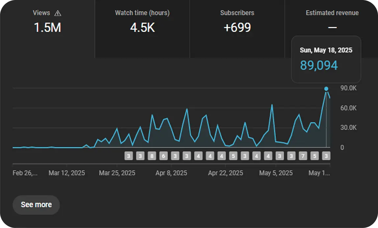This screenshot has width=378, height=228.
Task: Open the video marker badge showing 8
Action: pos(152,156)
